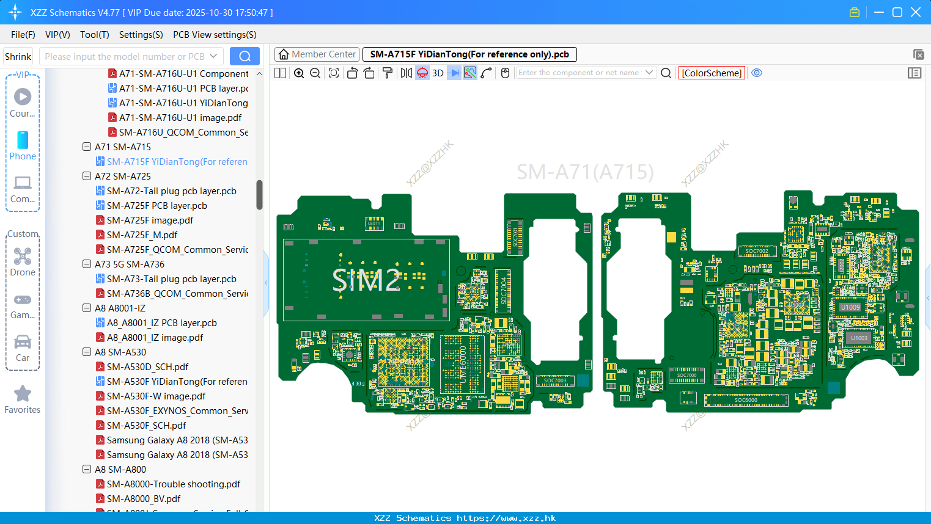931x524 pixels.
Task: Collapse the A8 A8001-IZ tree node
Action: [x=87, y=308]
